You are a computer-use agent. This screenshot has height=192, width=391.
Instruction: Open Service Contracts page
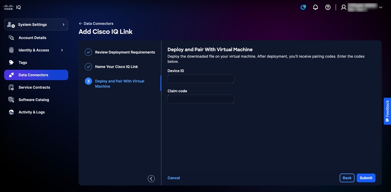coord(34,88)
